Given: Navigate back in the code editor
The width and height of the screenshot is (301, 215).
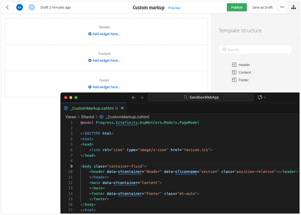Looking at the screenshot, I should click(134, 97).
